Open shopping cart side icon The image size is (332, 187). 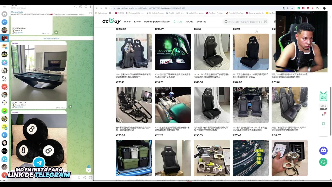tap(323, 115)
